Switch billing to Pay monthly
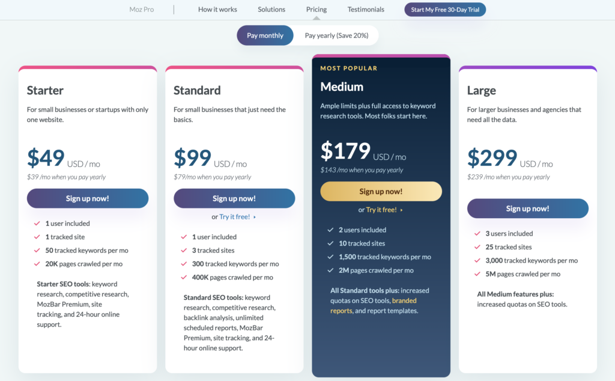615x381 pixels. click(265, 35)
